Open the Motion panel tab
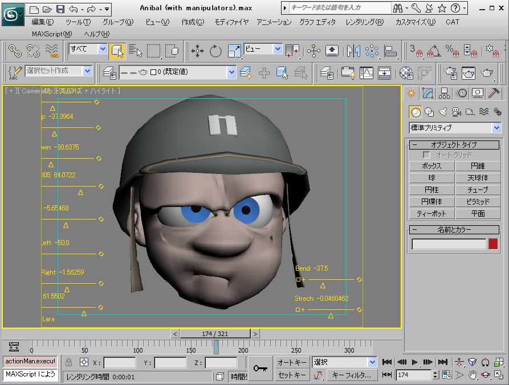The width and height of the screenshot is (509, 385). [462, 93]
